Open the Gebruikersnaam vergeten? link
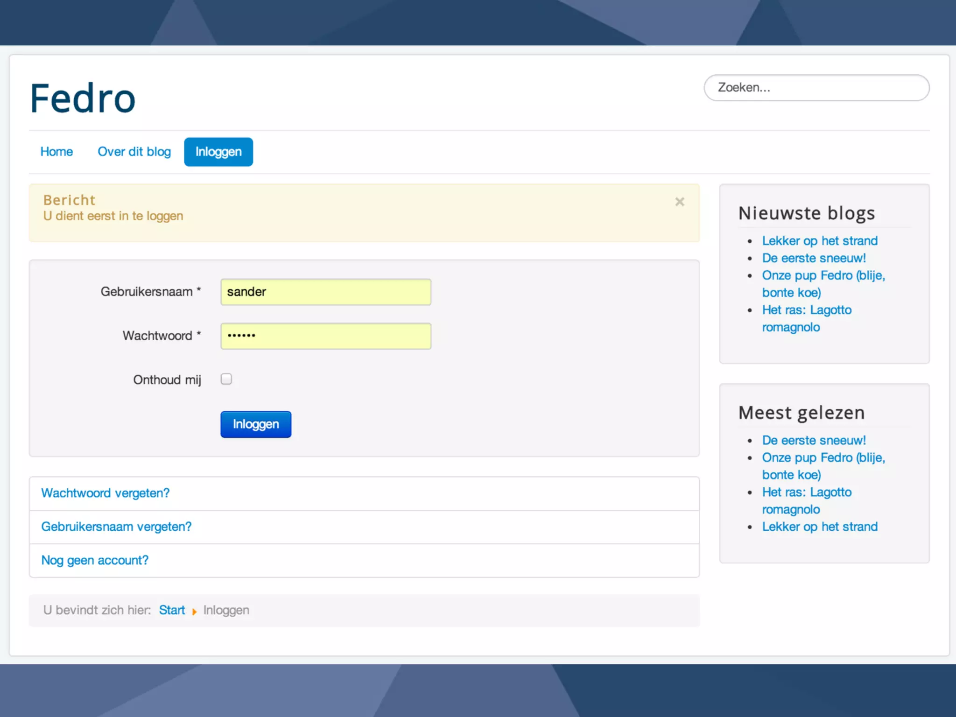The image size is (956, 717). pyautogui.click(x=116, y=527)
